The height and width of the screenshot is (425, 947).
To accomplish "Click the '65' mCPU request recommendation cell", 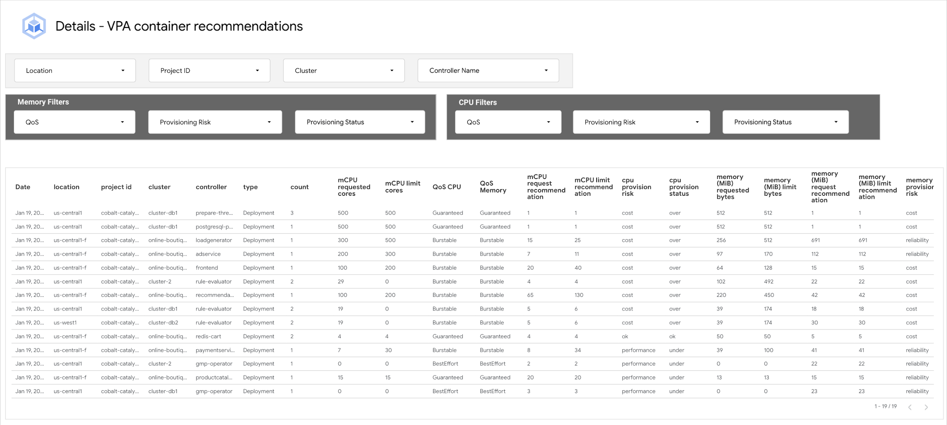I will pos(530,295).
